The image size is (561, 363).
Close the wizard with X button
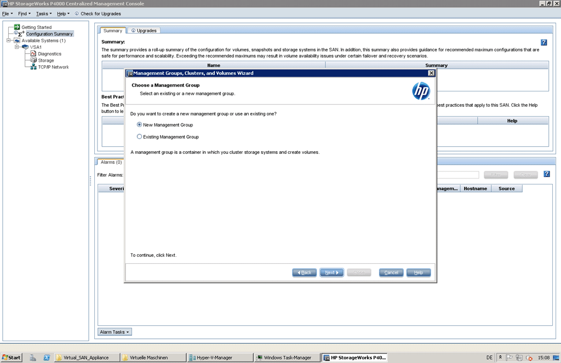coord(432,73)
